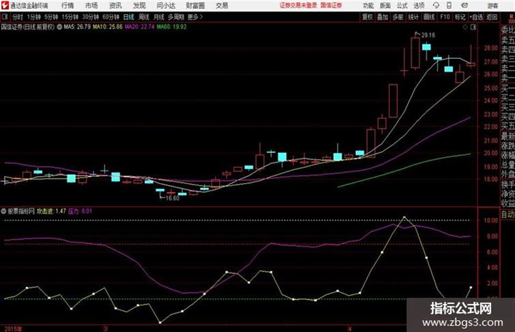The image size is (515, 332).
Task: Click the 标记 mark toolbar button
Action: click(460, 17)
